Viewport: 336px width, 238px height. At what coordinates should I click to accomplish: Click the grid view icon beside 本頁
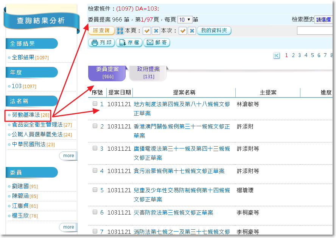120,31
